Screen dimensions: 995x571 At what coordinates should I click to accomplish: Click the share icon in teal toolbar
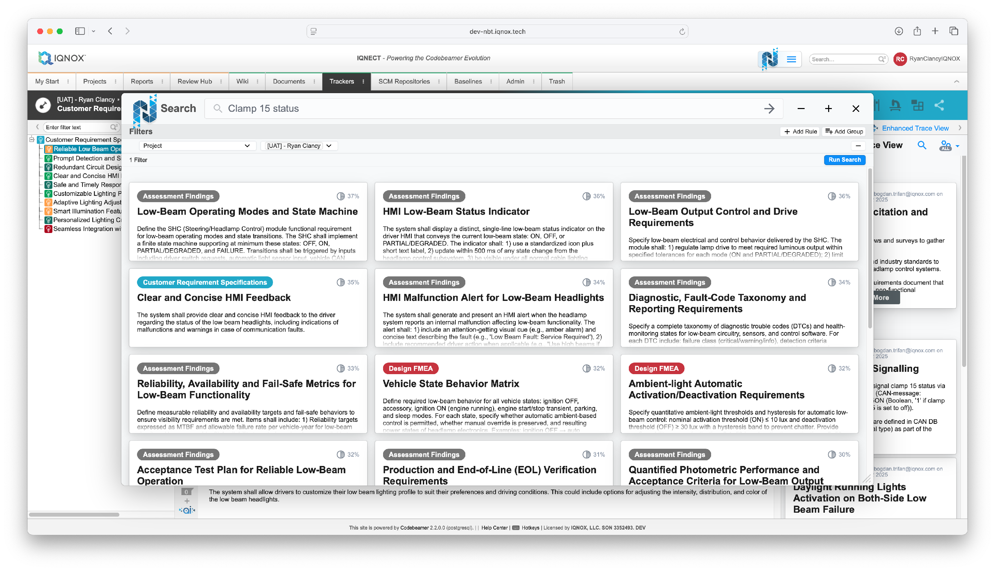pos(939,105)
